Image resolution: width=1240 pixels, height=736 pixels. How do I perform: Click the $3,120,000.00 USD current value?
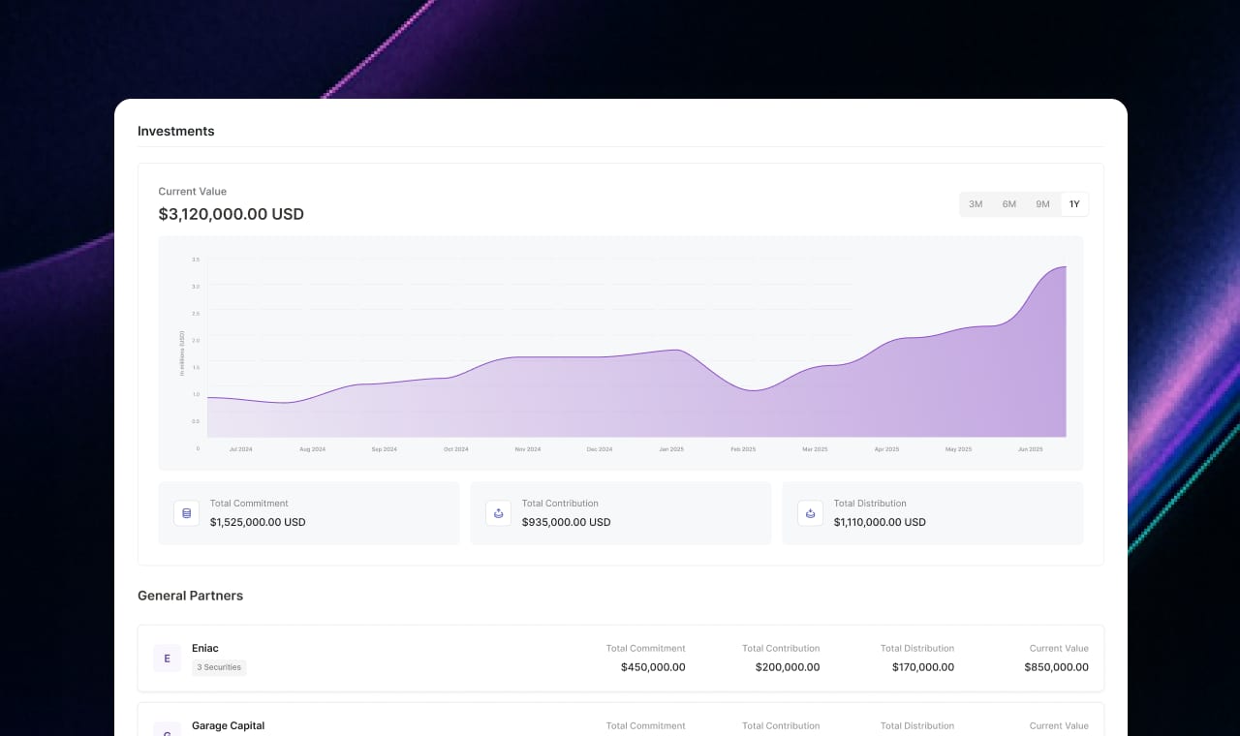click(231, 214)
